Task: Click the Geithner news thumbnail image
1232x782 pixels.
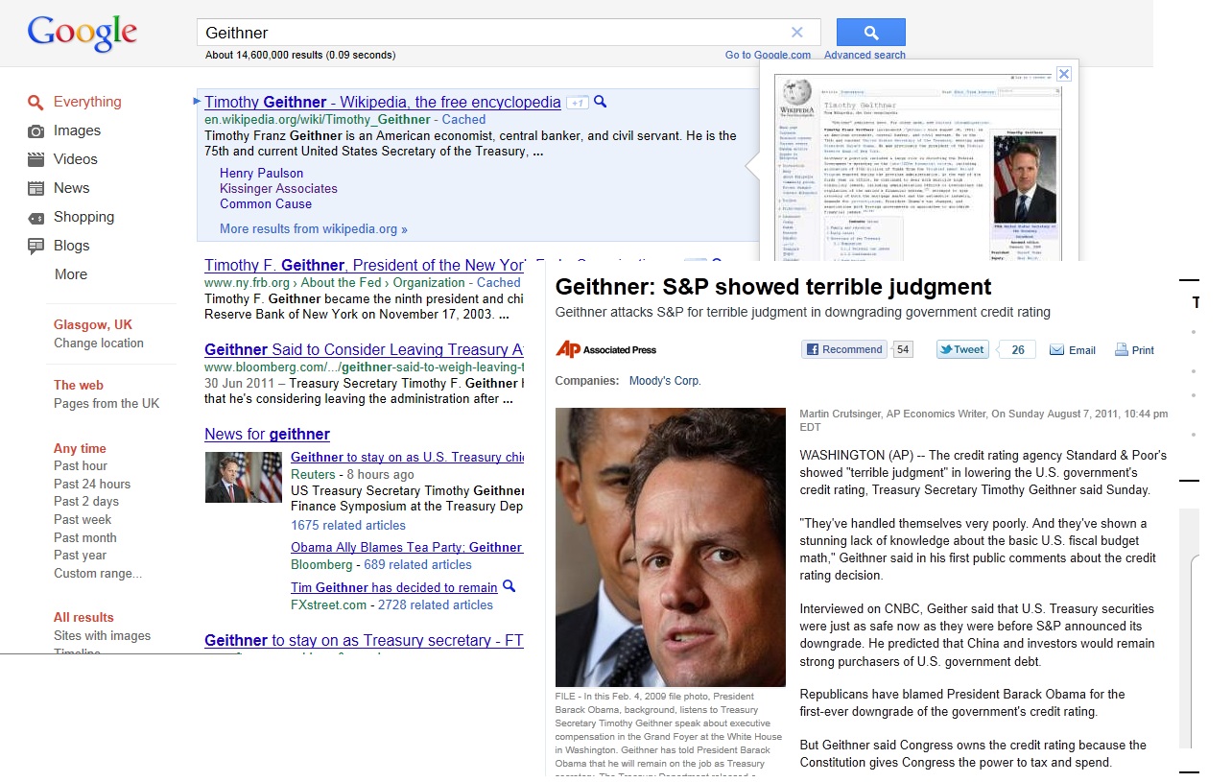Action: click(244, 477)
